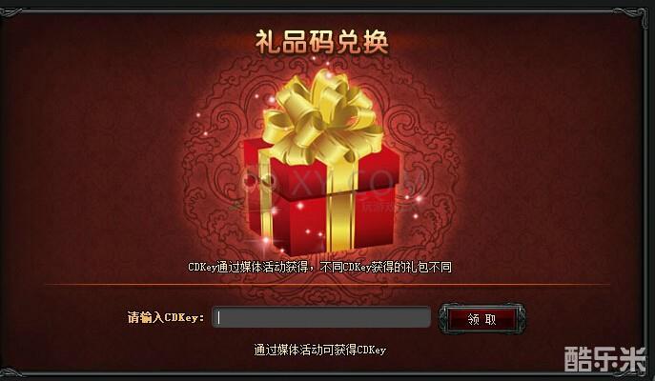The image size is (655, 381).
Task: Click the 取 character on the claim button
Action: [x=490, y=320]
